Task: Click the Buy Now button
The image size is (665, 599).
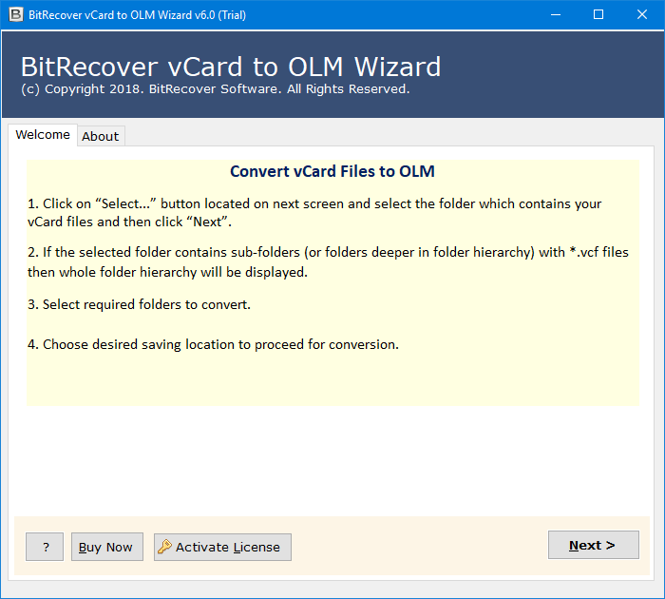Action: (106, 547)
